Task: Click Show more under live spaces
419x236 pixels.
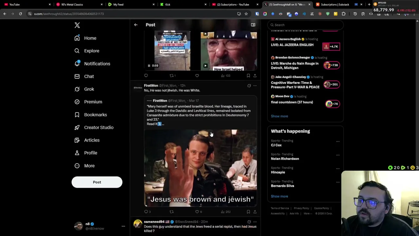Action: click(x=280, y=116)
